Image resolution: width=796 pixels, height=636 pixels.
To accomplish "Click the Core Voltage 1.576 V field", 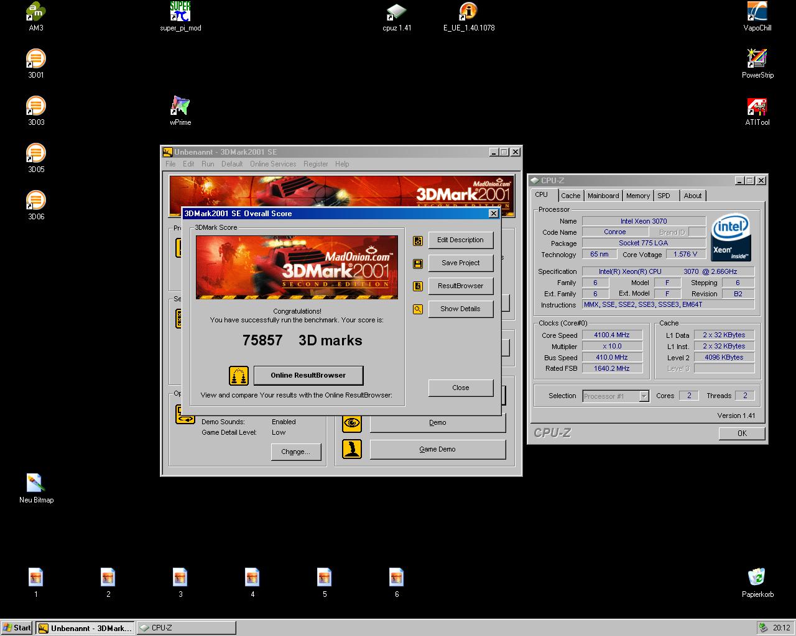I will tap(685, 254).
